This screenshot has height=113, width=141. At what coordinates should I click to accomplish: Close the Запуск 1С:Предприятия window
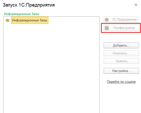click(x=136, y=5)
